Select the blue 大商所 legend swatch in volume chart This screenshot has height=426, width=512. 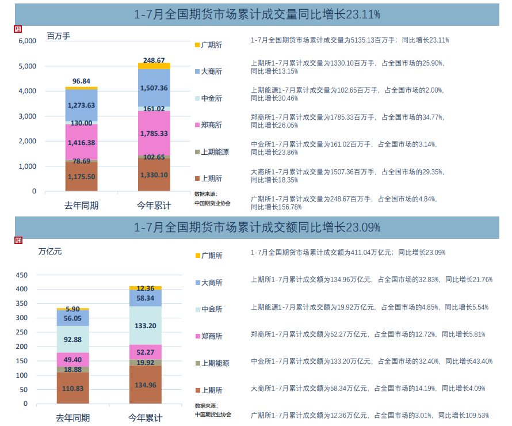[x=197, y=71]
